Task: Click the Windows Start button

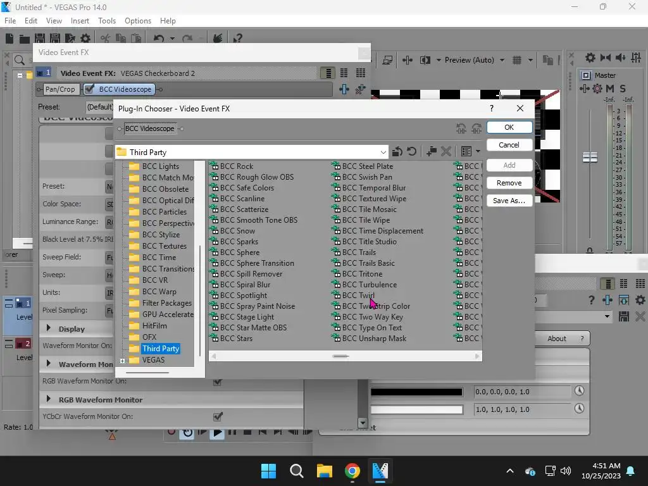Action: pos(268,471)
